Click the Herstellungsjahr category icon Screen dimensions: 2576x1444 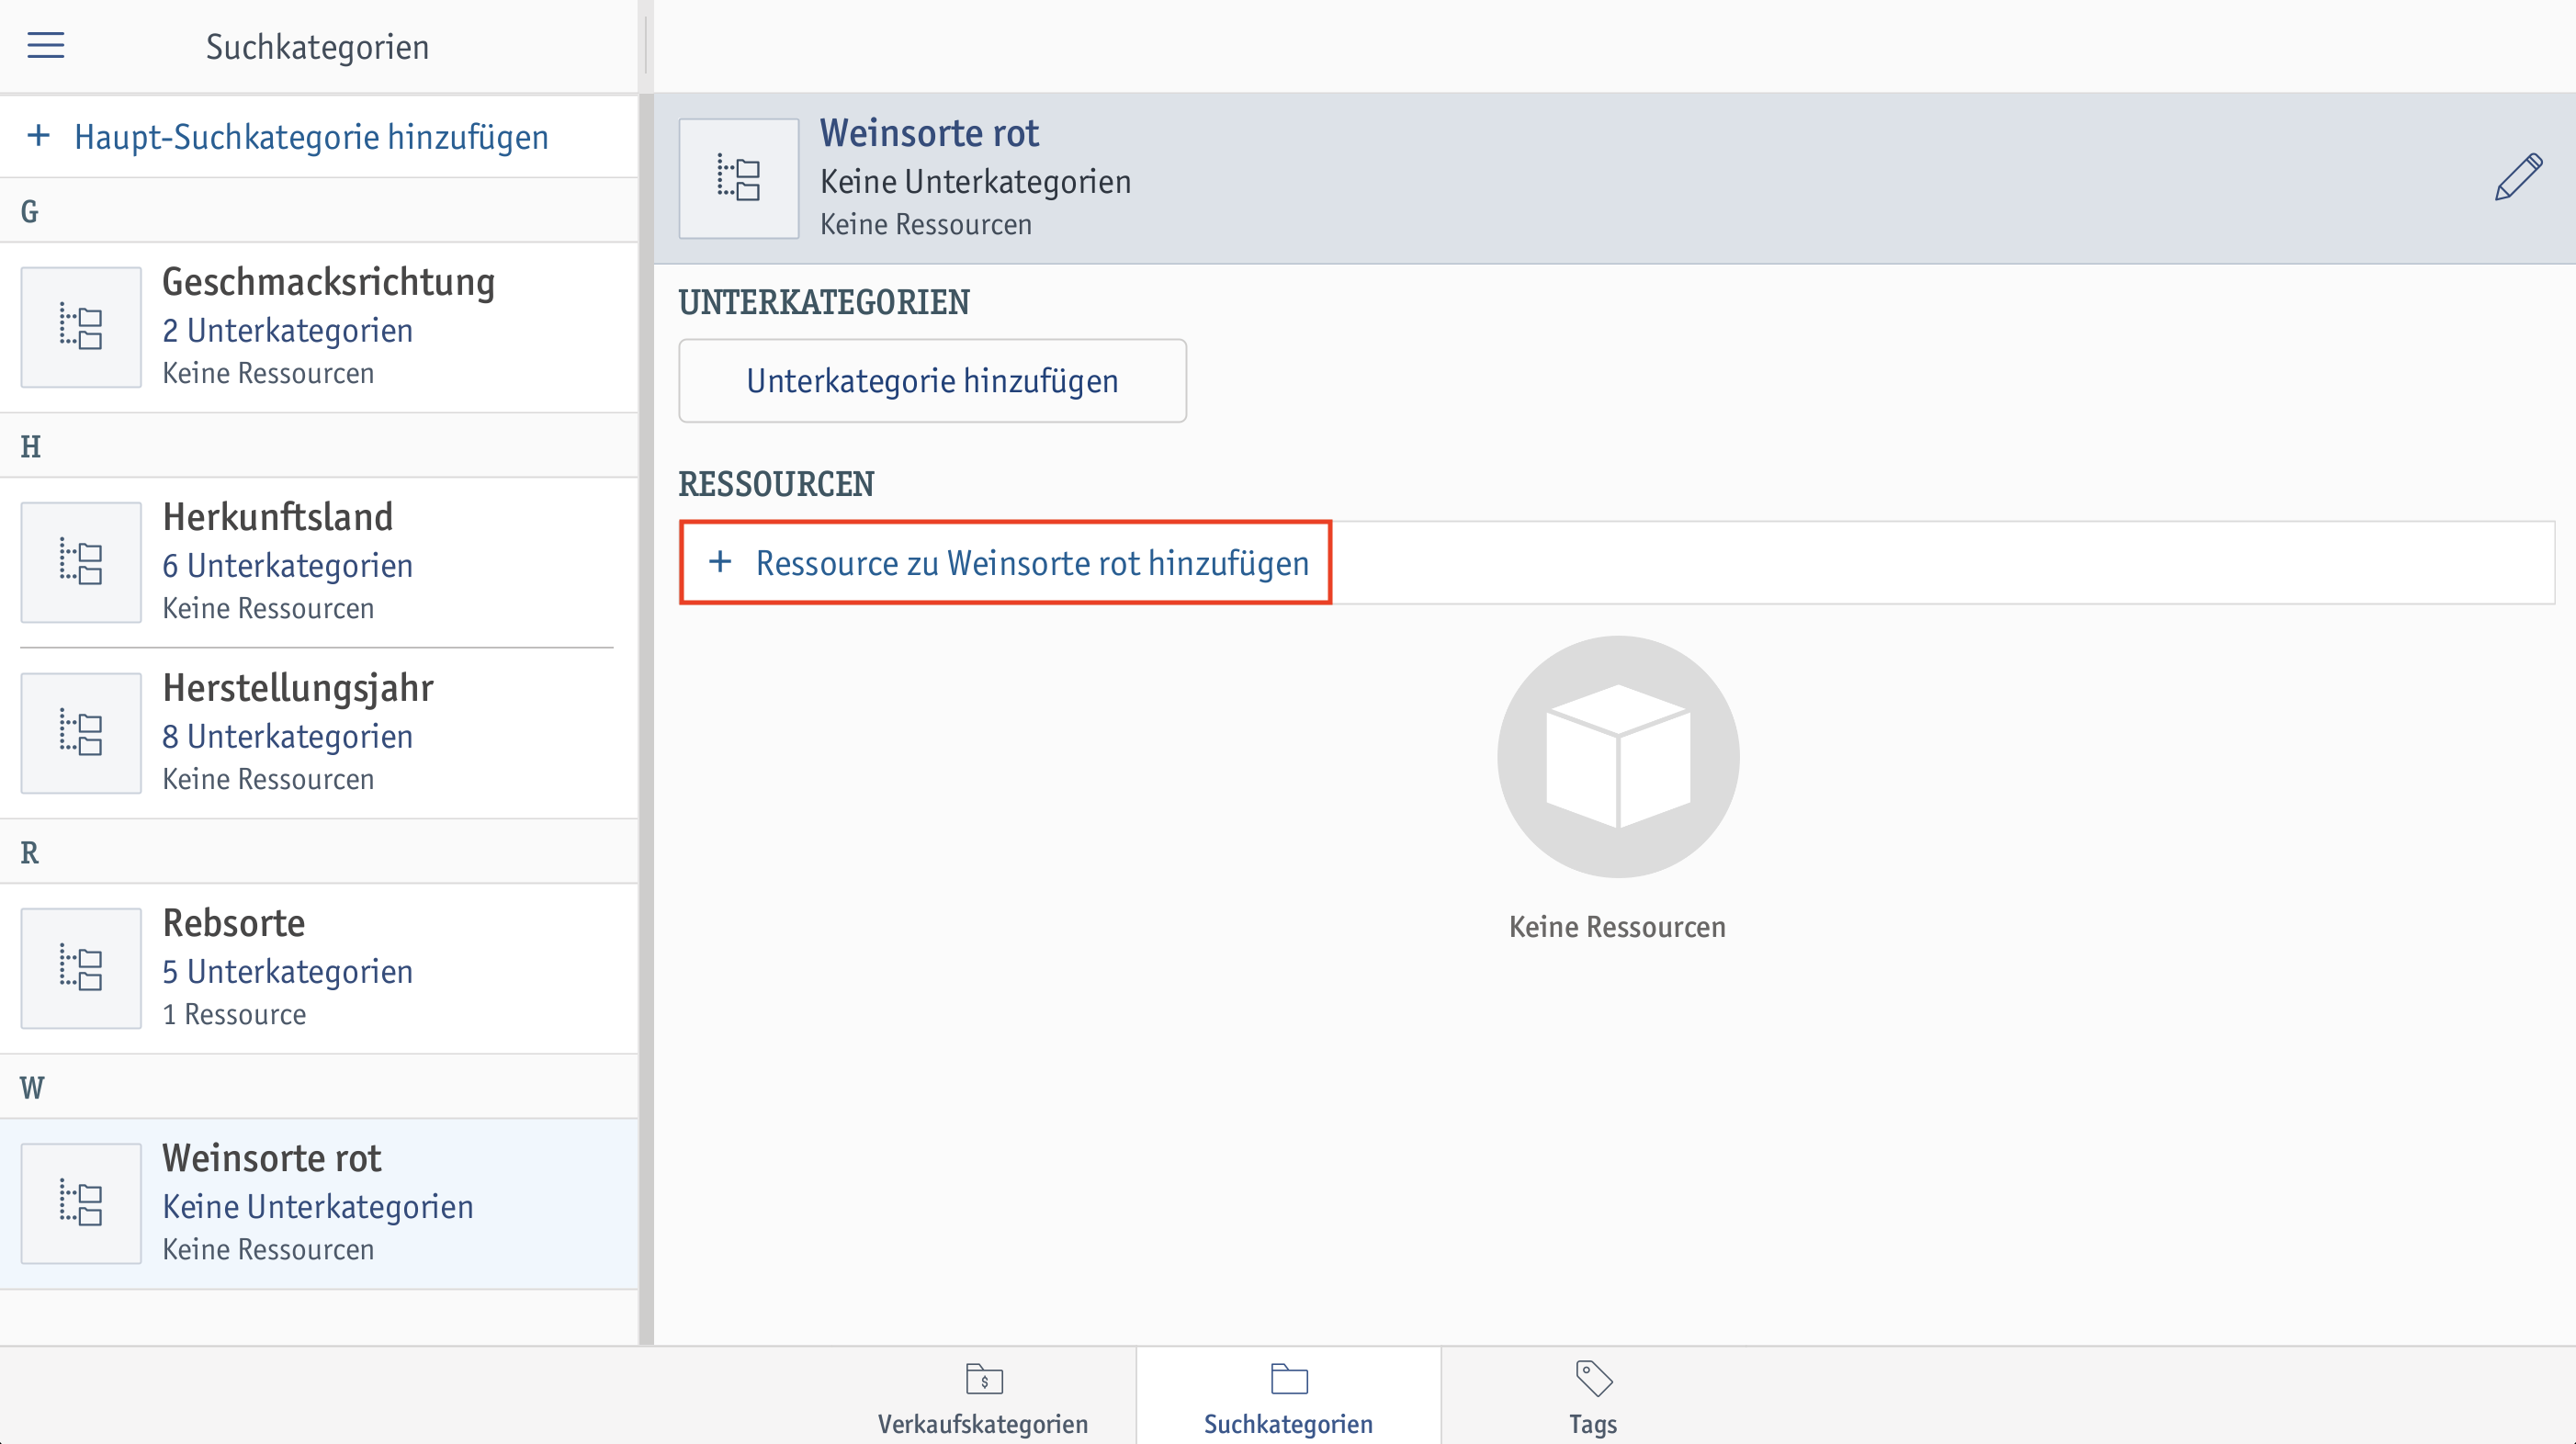pyautogui.click(x=81, y=733)
